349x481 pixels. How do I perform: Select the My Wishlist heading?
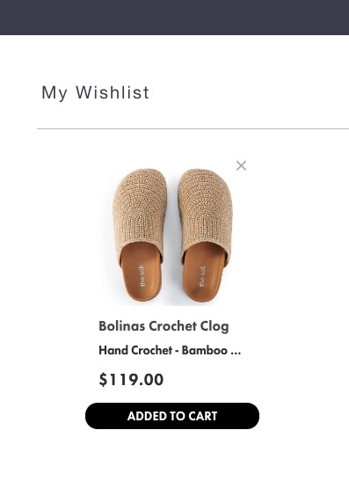coord(95,92)
